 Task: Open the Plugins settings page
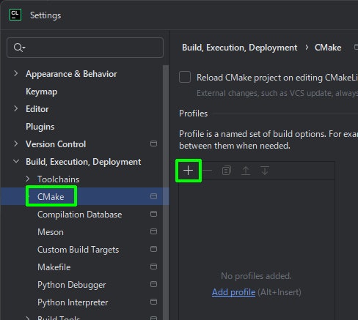tap(40, 127)
